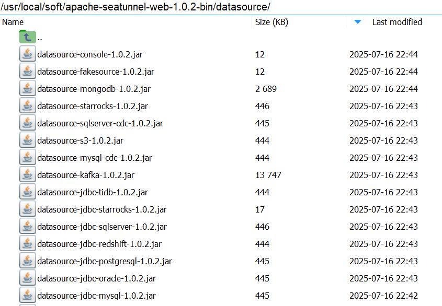Click the jar icon for datasource-jdbc-postgresql-1.0.2.jar

(28, 261)
